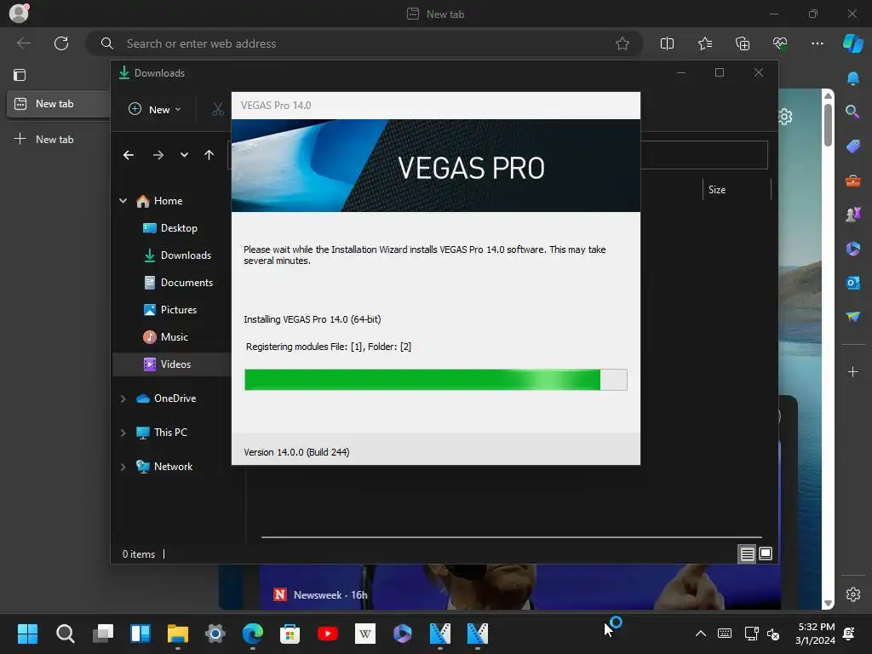Collapse the Home tree node
This screenshot has height=654, width=872.
point(123,201)
